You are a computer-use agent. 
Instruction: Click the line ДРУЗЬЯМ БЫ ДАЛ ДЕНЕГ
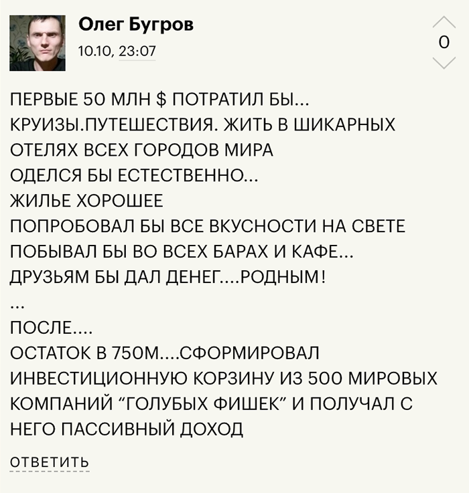pyautogui.click(x=167, y=278)
